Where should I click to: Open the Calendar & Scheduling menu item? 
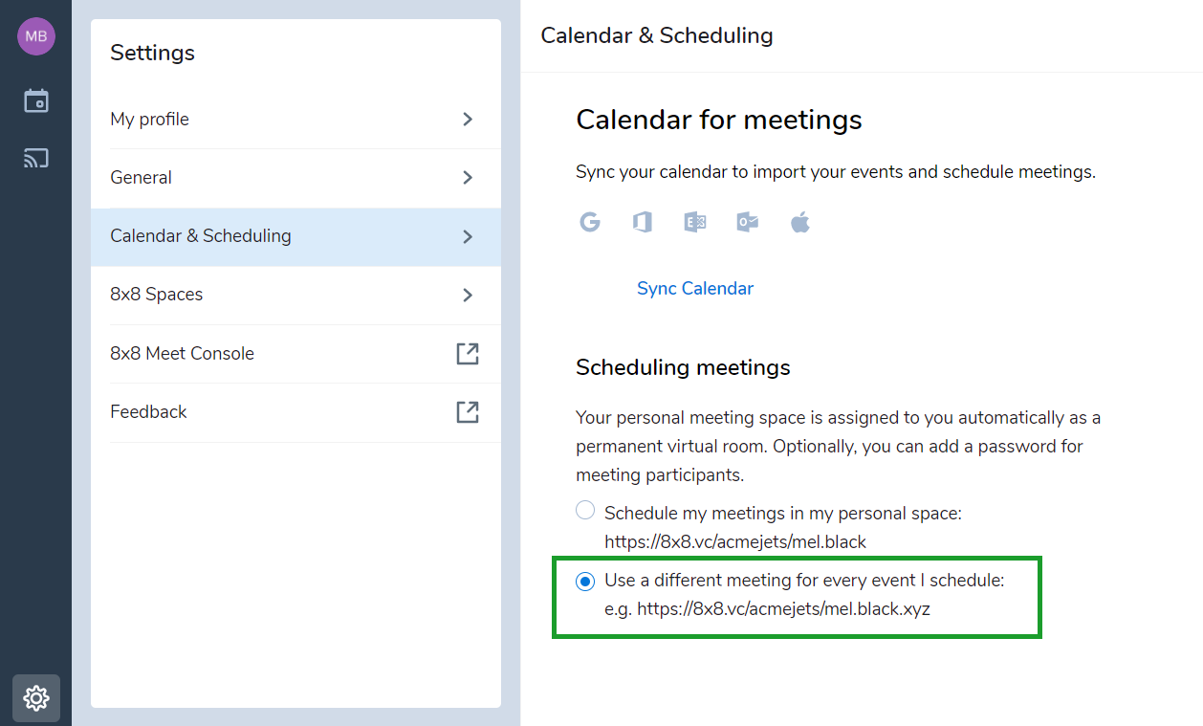point(295,236)
